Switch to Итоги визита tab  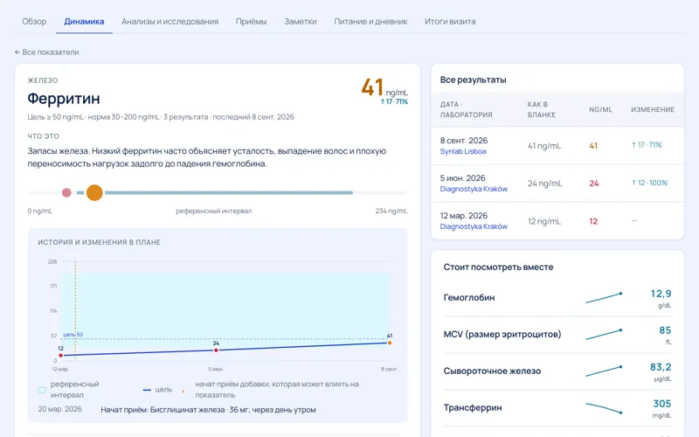point(450,21)
